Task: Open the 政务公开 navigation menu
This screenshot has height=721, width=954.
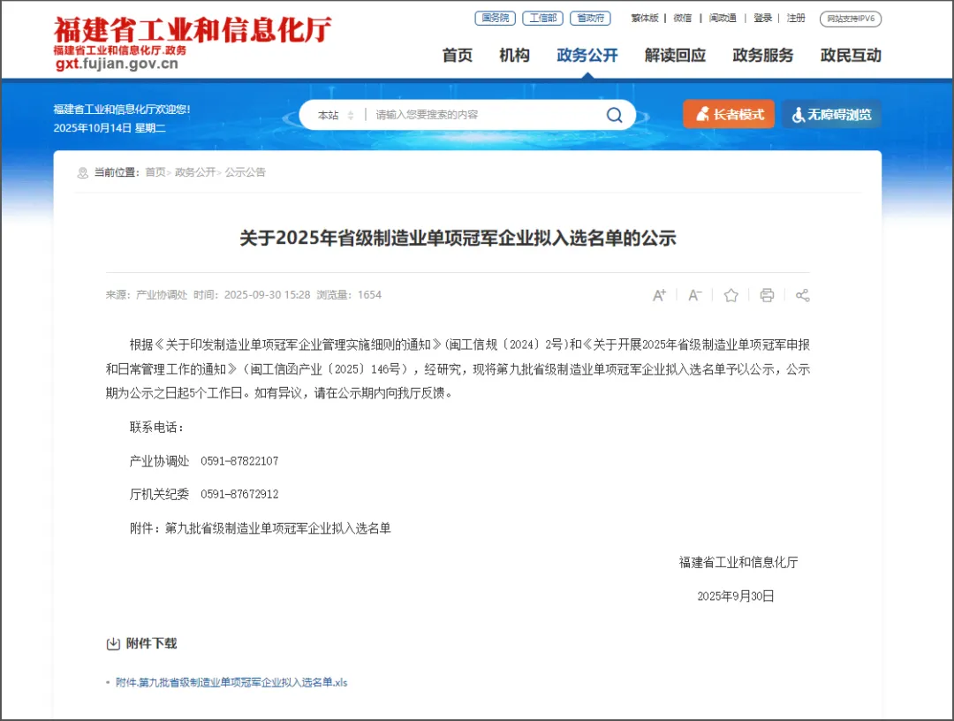Action: (x=587, y=56)
